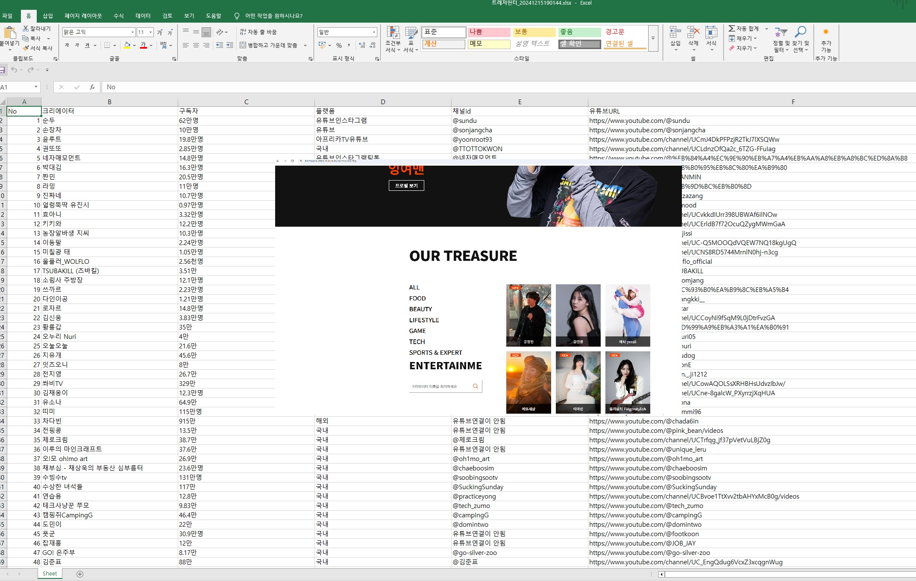Click increase font size icon

160,32
